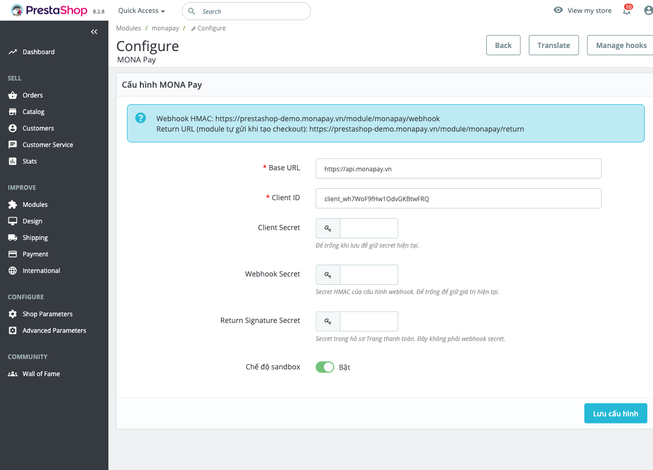Click the Return Signature Secret password field

tap(369, 321)
